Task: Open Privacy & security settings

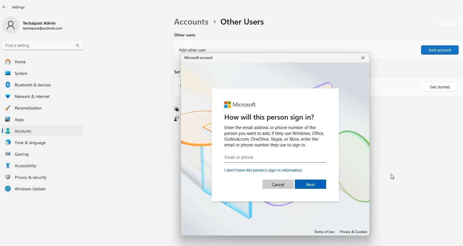Action: 43,177
